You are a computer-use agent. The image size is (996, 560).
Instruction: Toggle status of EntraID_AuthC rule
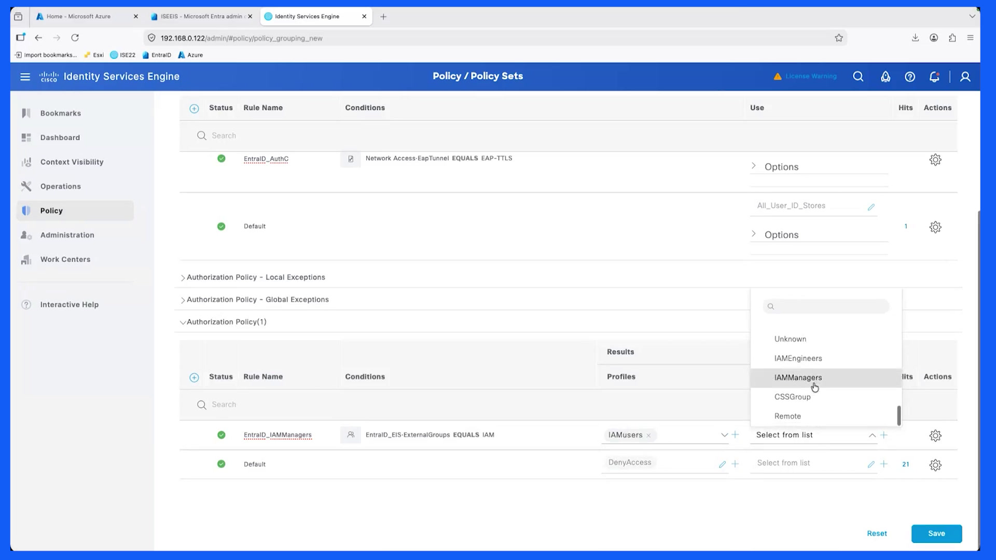click(222, 159)
